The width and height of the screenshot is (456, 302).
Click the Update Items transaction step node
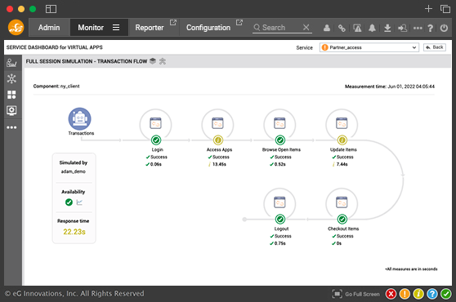pyautogui.click(x=342, y=125)
